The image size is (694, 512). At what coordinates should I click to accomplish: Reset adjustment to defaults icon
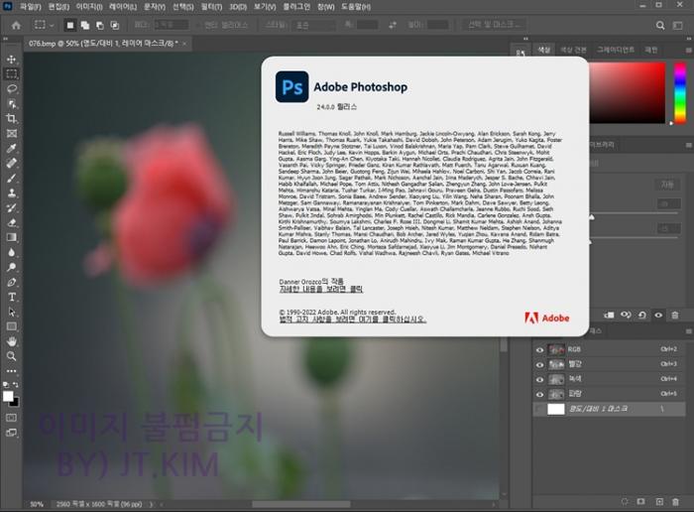(641, 315)
